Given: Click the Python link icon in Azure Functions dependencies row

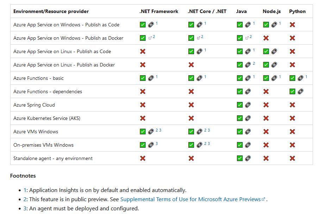Looking at the screenshot, I should 300,92.
